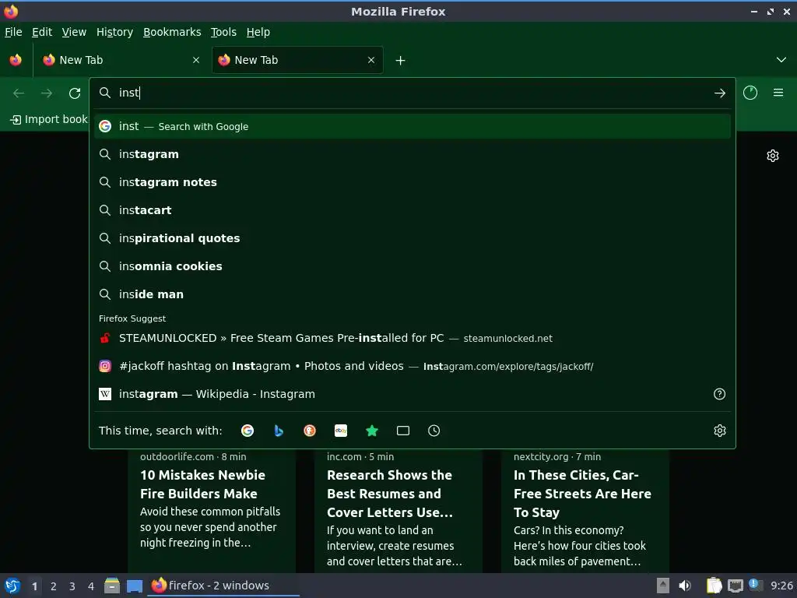Reload the current page
Image resolution: width=797 pixels, height=598 pixels.
[75, 93]
